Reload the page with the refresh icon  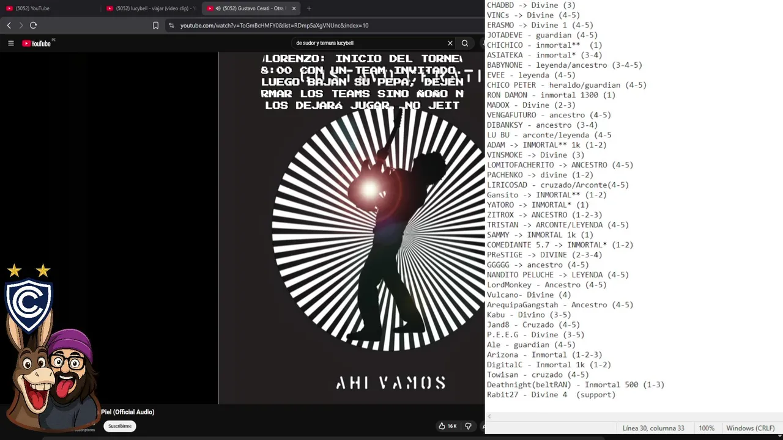[33, 25]
